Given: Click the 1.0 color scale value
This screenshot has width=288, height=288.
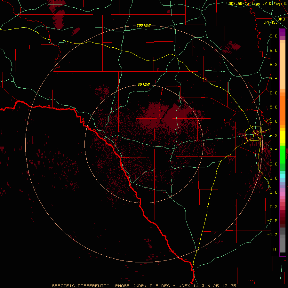Looking at the screenshot, I should tap(274, 192).
